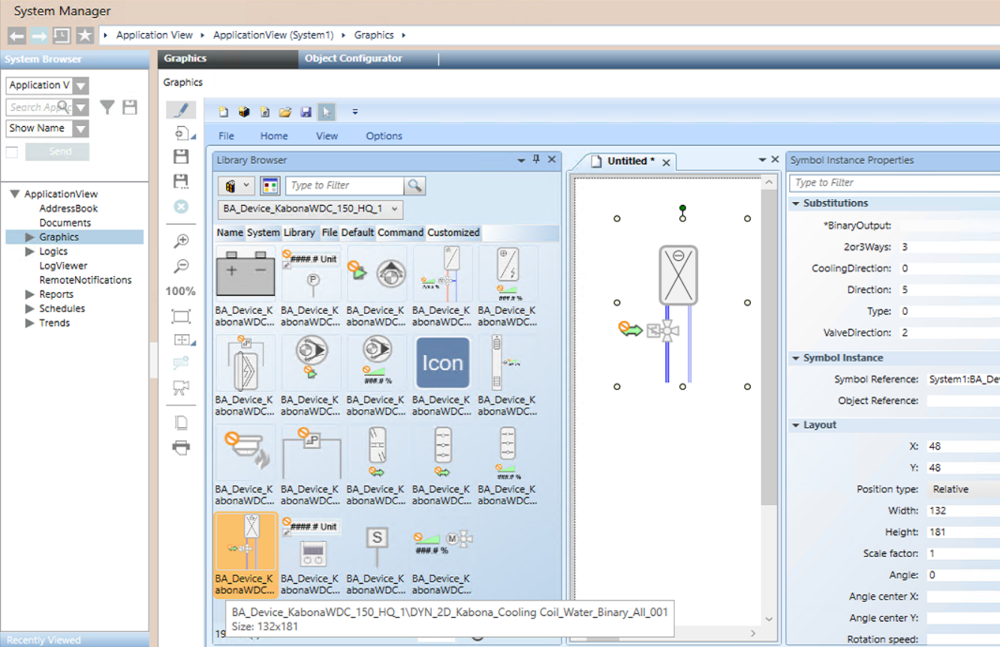Screen dimensions: 1000x647
Task: Click the 100% zoom reset button
Action: (181, 291)
